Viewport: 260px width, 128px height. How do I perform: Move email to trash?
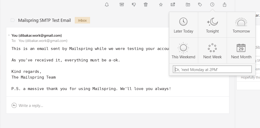pos(146,5)
